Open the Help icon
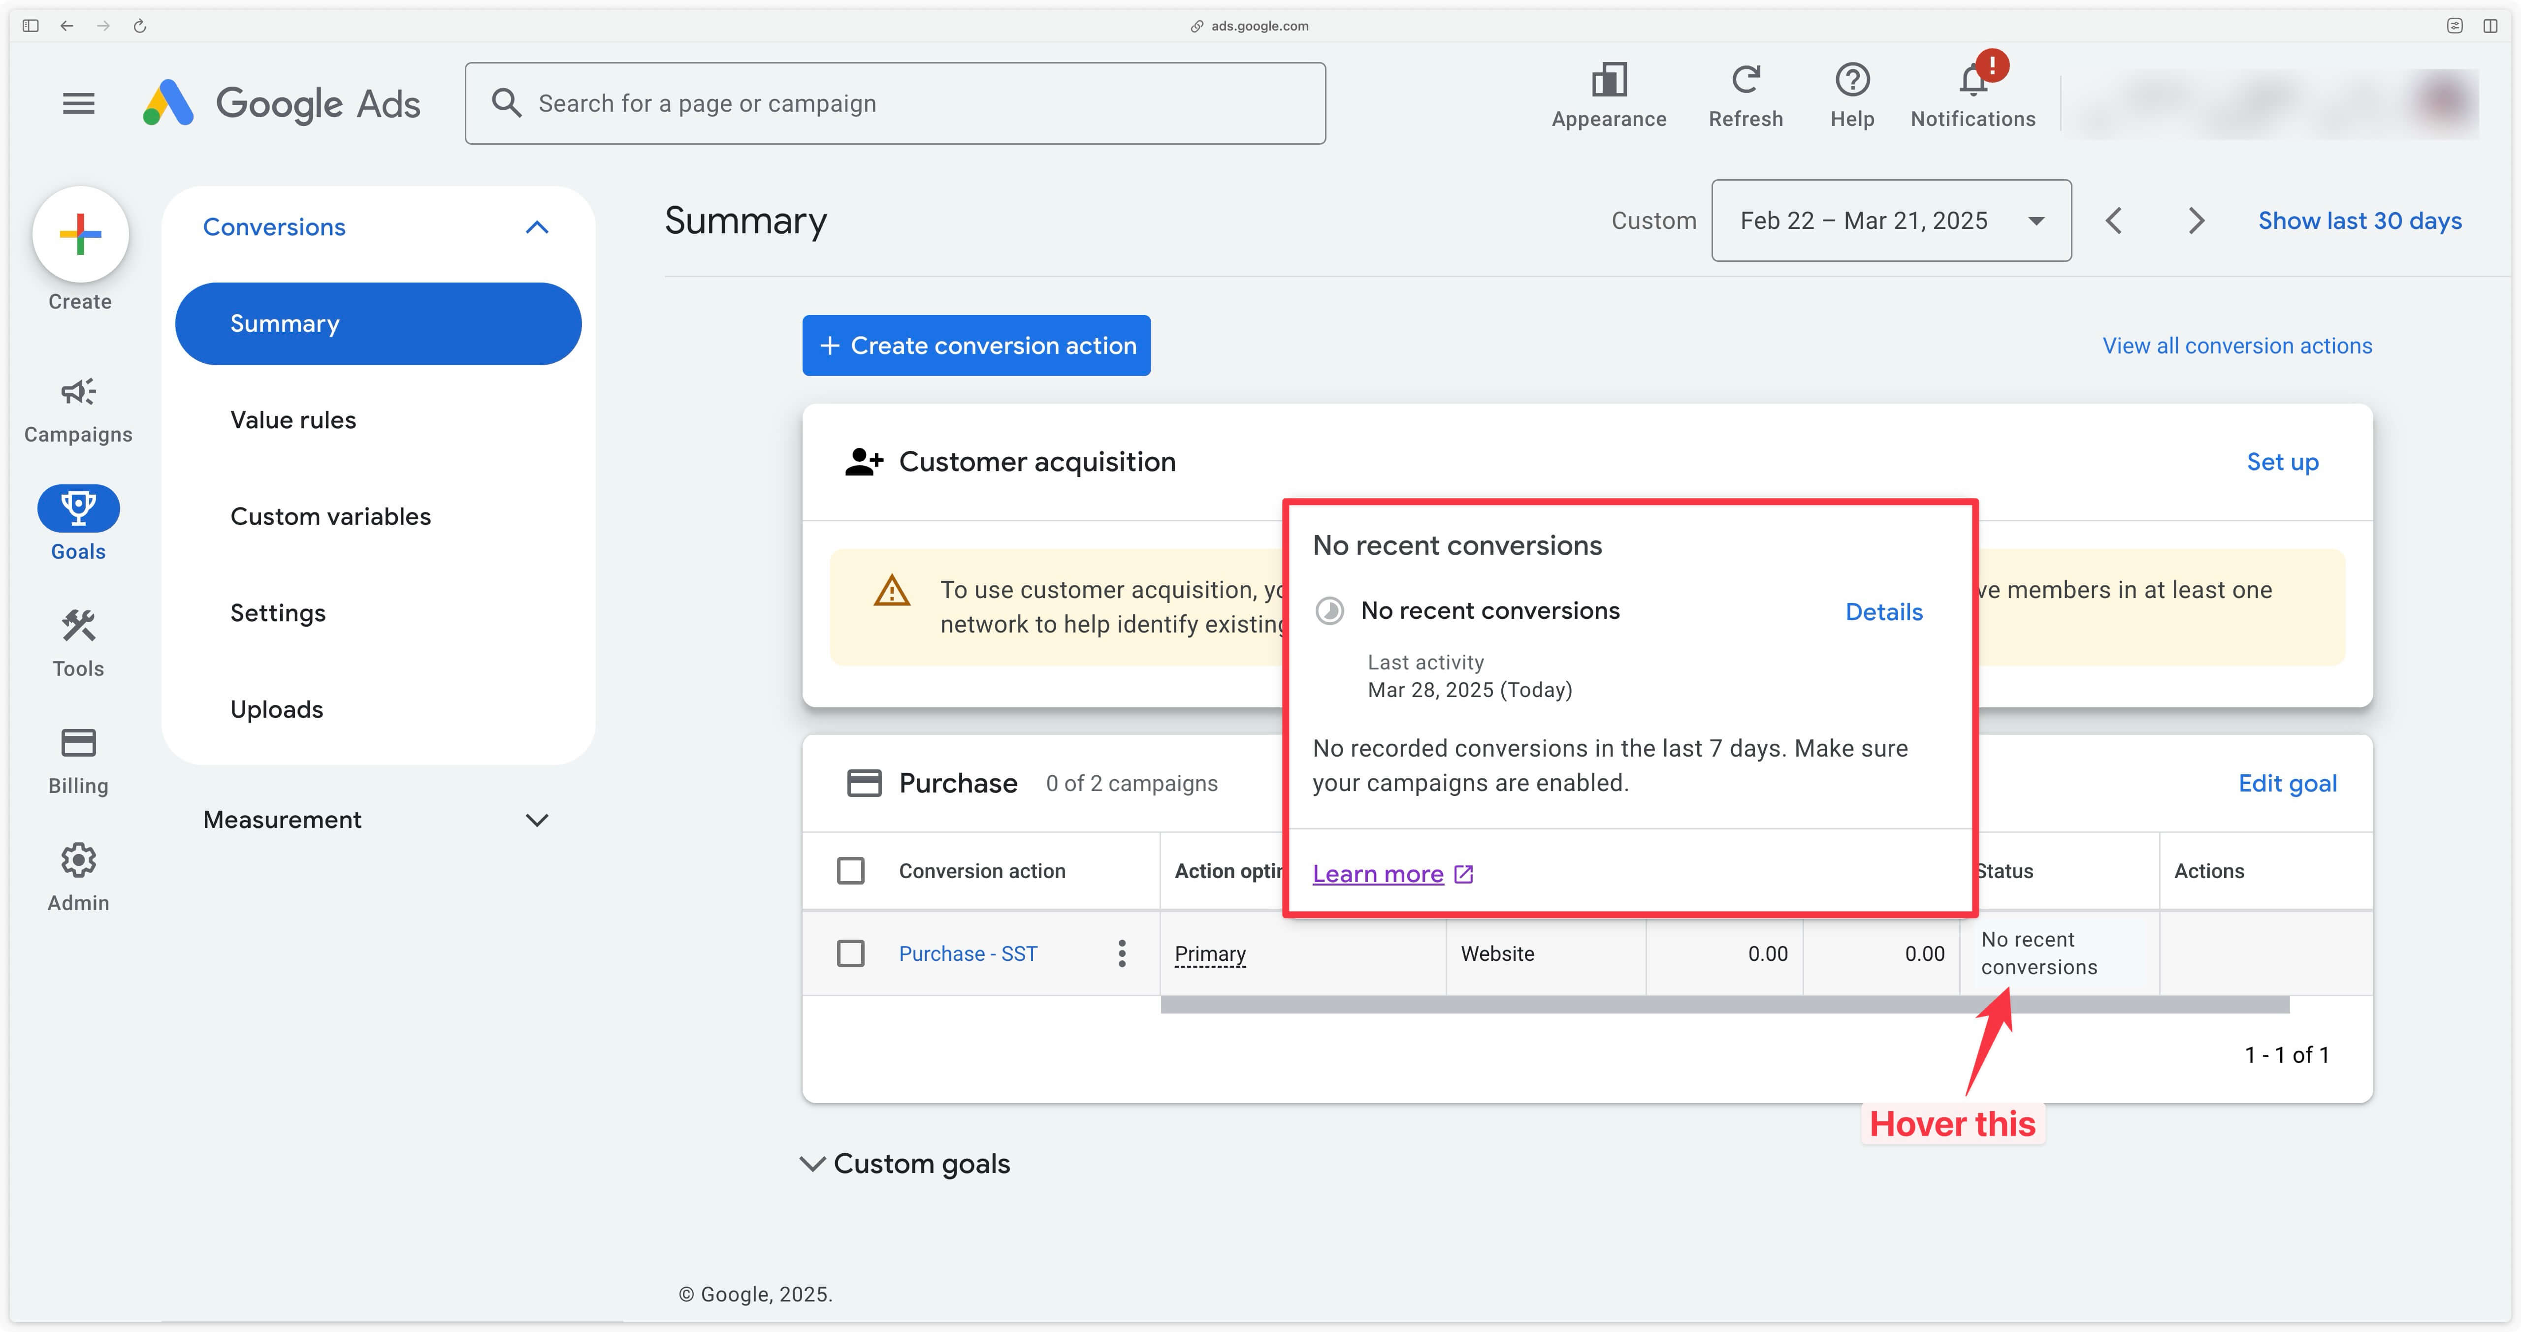Screen dimensions: 2521x1332 tap(1851, 80)
